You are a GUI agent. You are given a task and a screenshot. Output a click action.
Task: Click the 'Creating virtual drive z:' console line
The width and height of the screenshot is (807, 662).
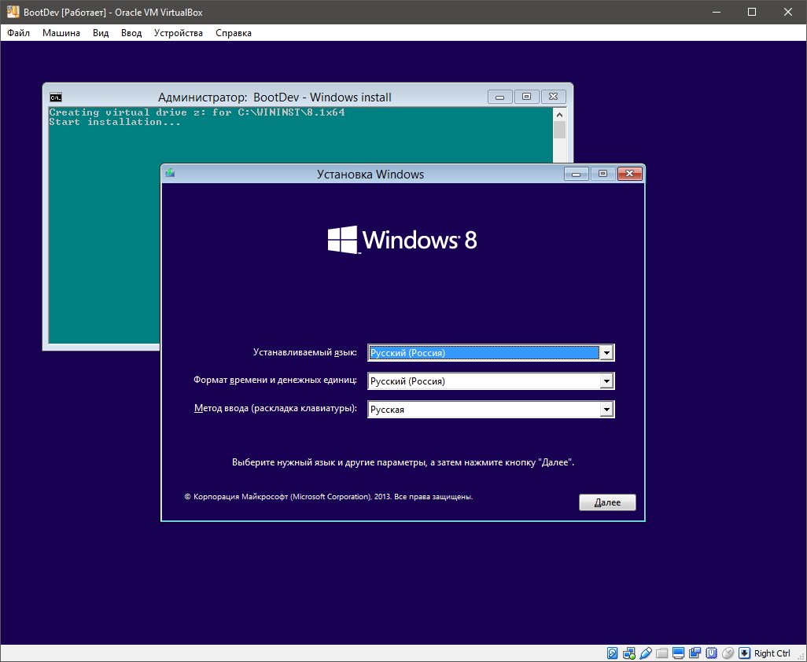click(197, 112)
